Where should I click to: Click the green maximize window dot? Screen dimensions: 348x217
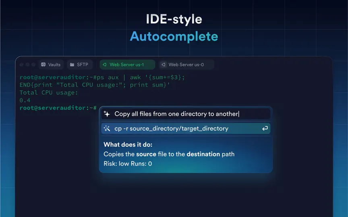click(33, 65)
